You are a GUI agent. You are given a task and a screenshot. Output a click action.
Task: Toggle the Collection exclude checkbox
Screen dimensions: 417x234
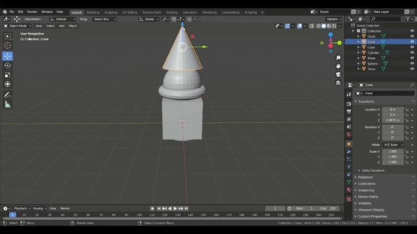[358, 31]
